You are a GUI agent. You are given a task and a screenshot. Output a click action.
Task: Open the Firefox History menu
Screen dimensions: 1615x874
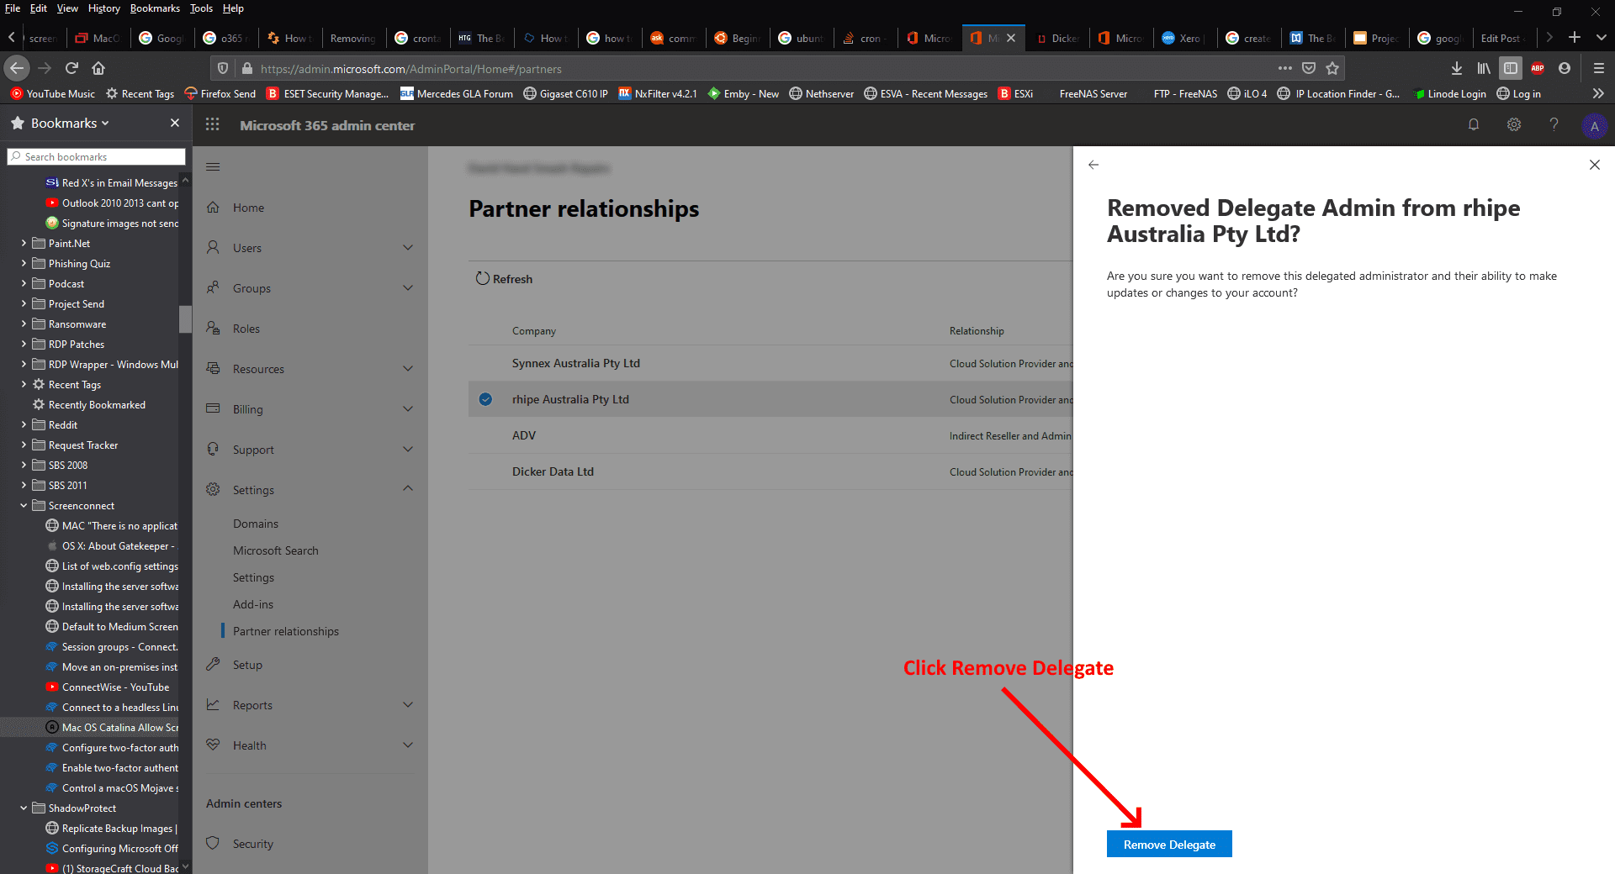point(103,8)
